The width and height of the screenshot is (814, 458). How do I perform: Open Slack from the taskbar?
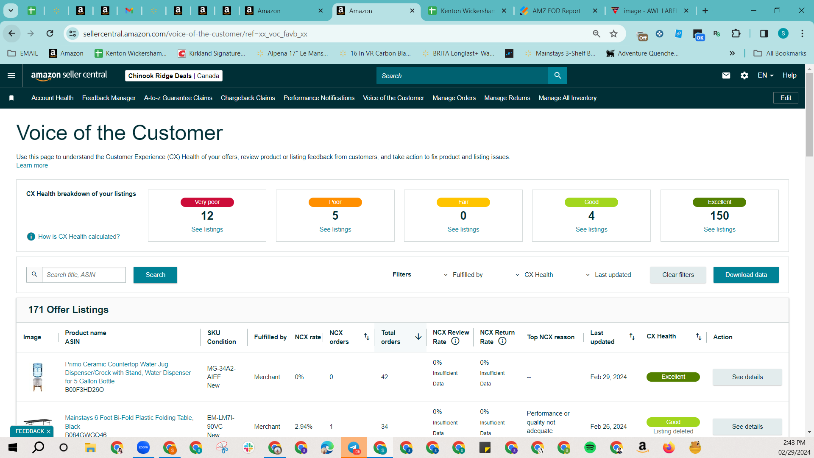(x=248, y=447)
